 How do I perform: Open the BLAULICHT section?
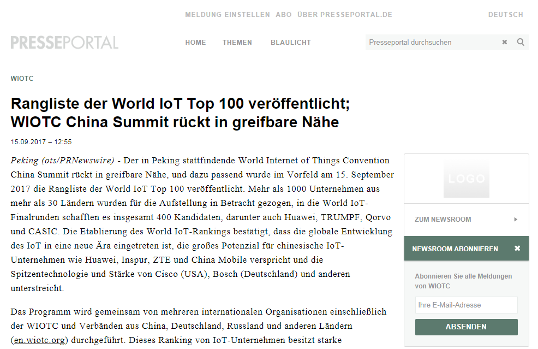pos(290,42)
